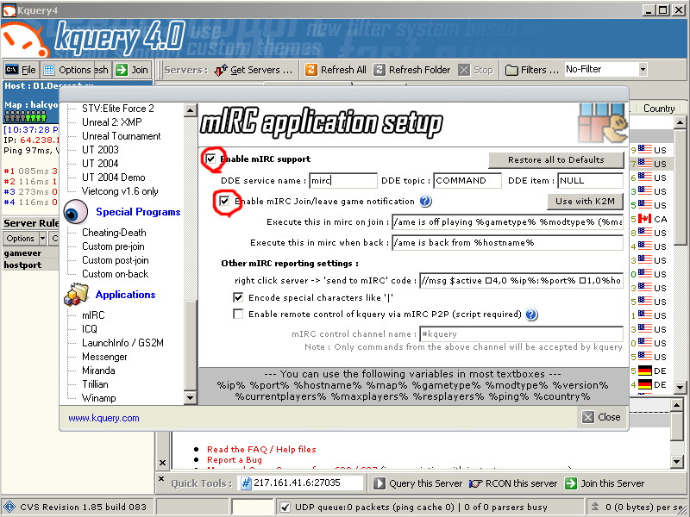The image size is (690, 517).
Task: Open the Read the FAQ / Help files link
Action: (x=261, y=449)
